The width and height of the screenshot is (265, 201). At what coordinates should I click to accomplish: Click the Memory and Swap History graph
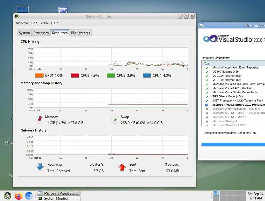click(111, 98)
